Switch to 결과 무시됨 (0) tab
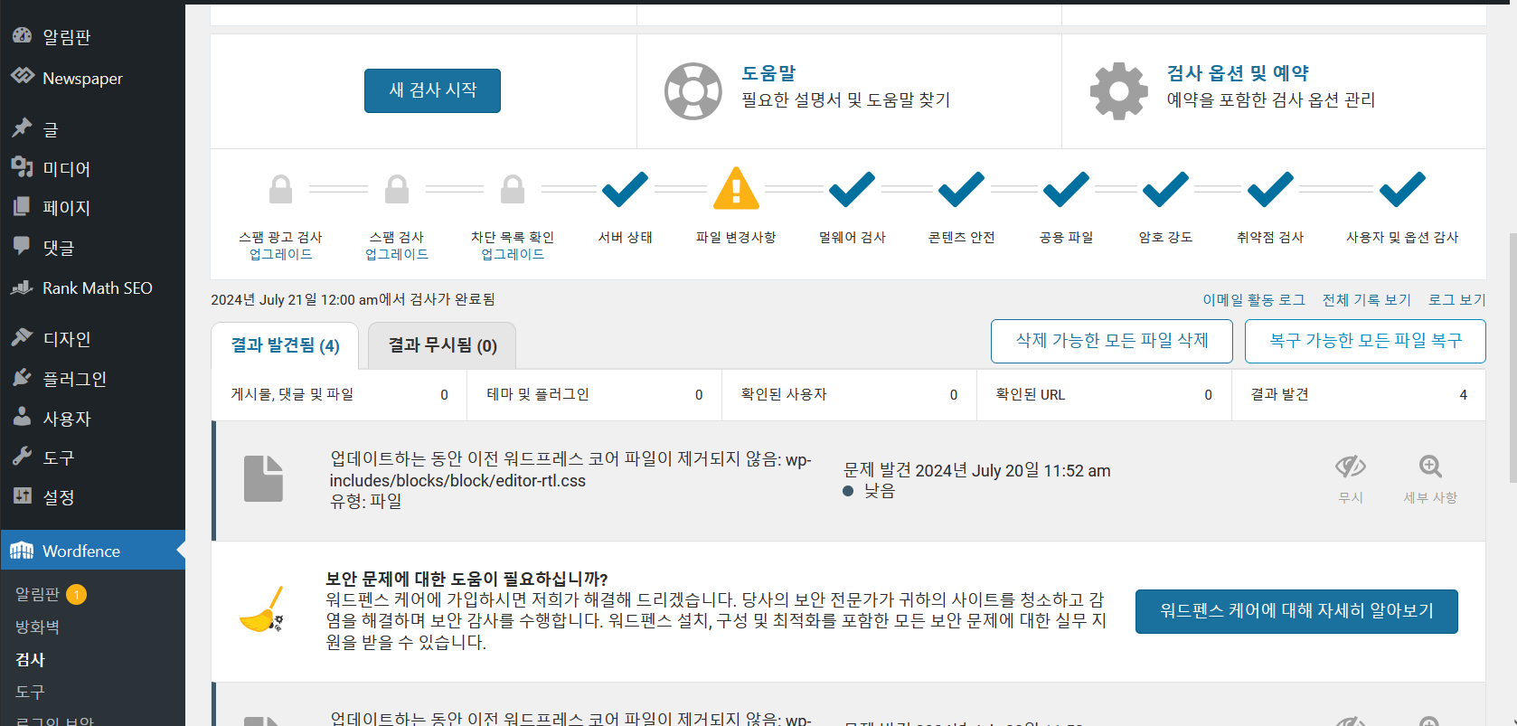The width and height of the screenshot is (1517, 726). [442, 345]
